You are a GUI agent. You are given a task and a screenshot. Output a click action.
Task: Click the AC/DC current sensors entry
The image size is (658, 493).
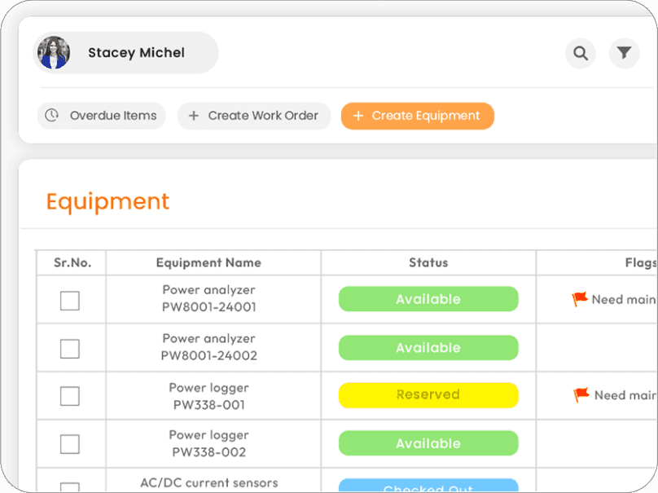tap(209, 483)
